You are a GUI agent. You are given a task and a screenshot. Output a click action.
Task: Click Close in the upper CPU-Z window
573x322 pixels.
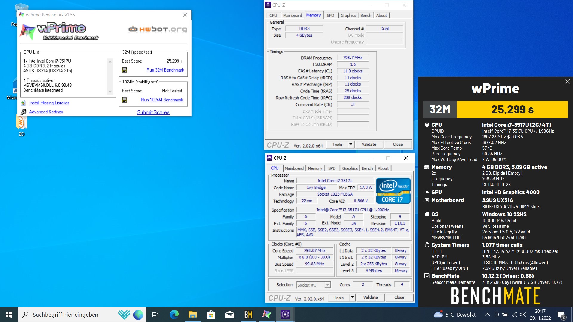click(x=398, y=145)
